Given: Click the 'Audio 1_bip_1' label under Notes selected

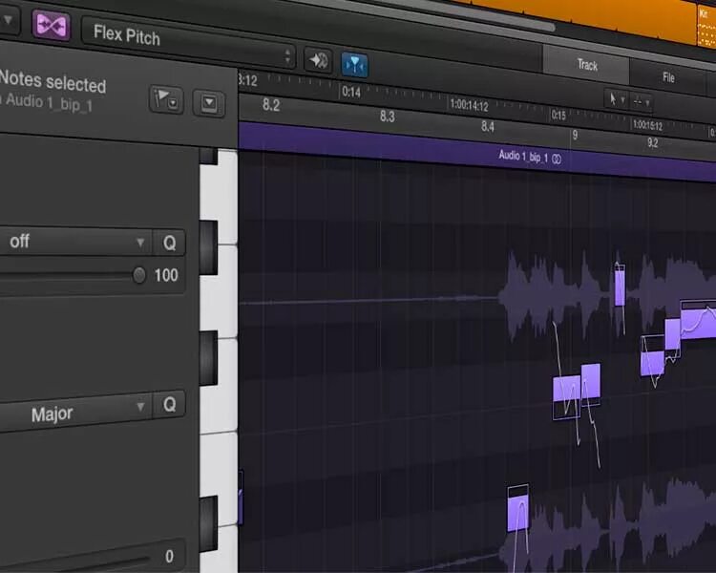Looking at the screenshot, I should click(49, 102).
